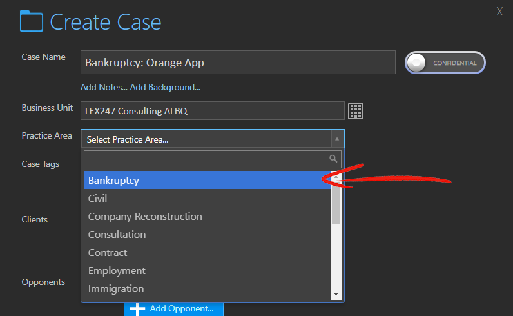The height and width of the screenshot is (316, 513).
Task: Close the Create Case dialog
Action: pos(499,11)
